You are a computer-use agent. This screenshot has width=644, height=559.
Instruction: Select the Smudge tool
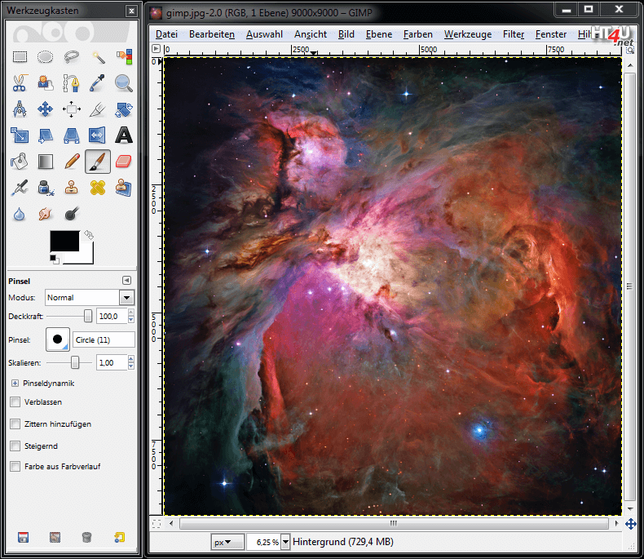tap(45, 214)
